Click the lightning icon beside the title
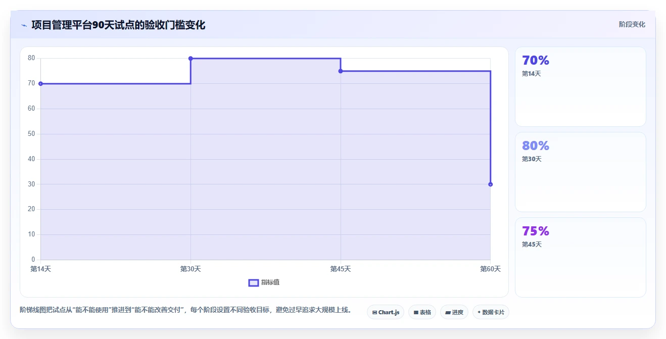Image resolution: width=666 pixels, height=339 pixels. pos(24,25)
